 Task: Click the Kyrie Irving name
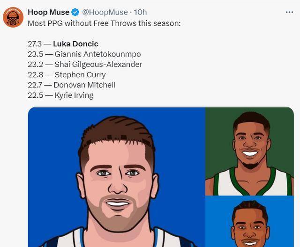(74, 95)
